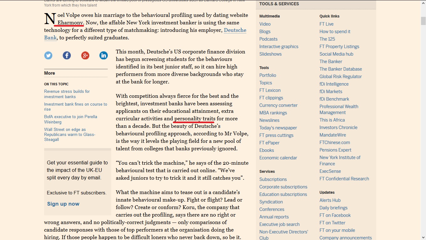Open Investors Chronicle link
Viewport: 426px width, 240px height.
click(338, 127)
